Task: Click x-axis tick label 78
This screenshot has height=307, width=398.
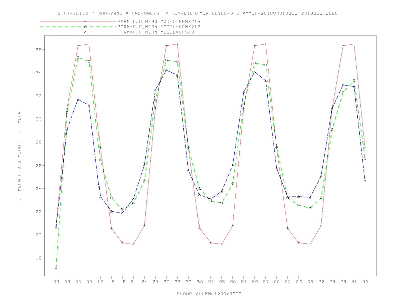Action: pos(343,282)
